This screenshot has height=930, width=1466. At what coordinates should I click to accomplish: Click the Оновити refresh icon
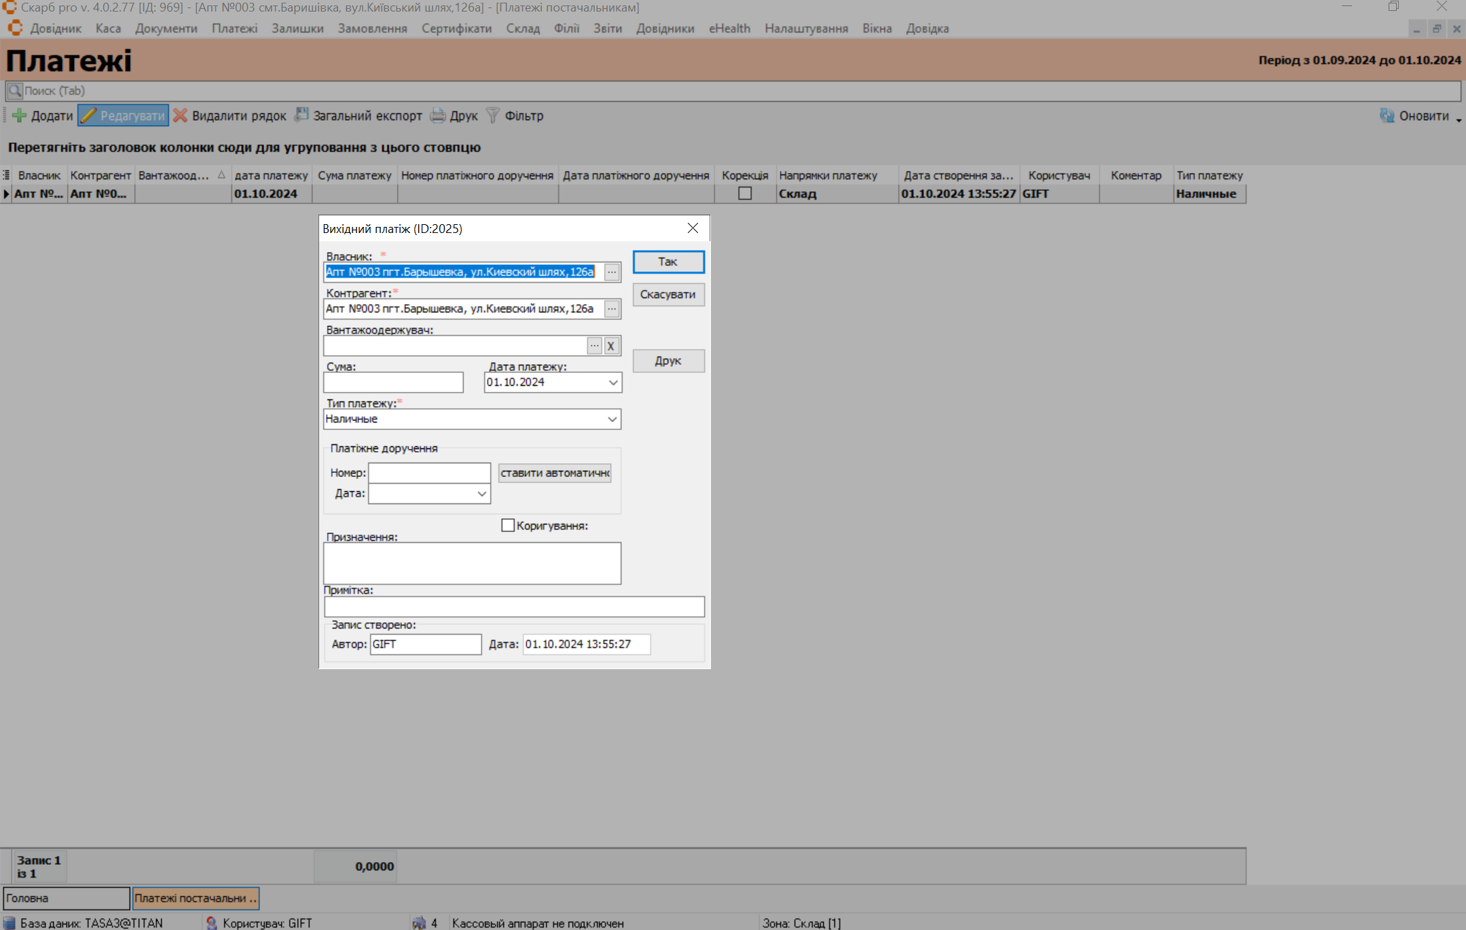[x=1387, y=115]
